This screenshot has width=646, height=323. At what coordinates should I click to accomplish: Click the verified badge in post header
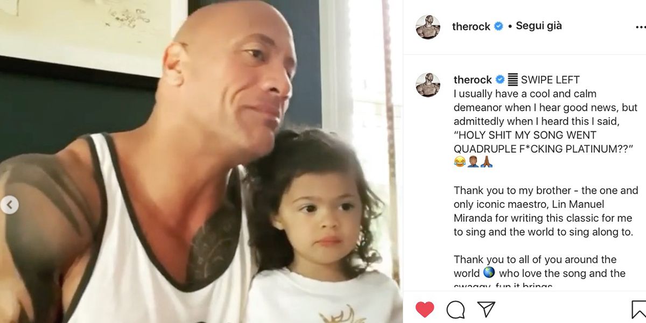pos(498,26)
